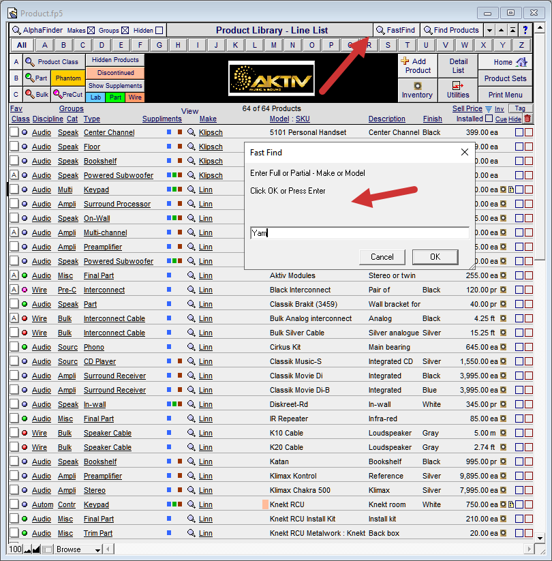Open Utilities tools icon
Viewport: 552px width, 561px height.
[x=458, y=91]
